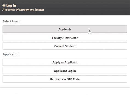Open the Current Student login
130x104 pixels.
[x=65, y=46]
